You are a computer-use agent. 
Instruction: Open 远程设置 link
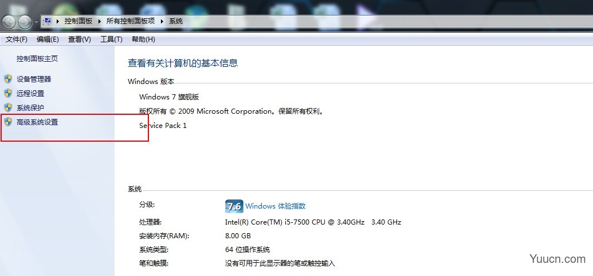30,94
